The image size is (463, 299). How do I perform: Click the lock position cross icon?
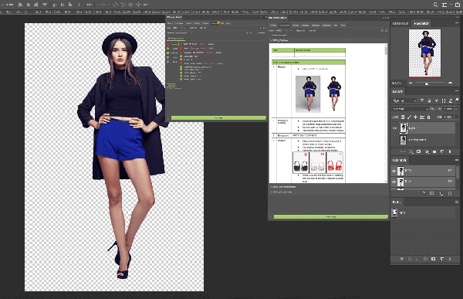(415, 117)
